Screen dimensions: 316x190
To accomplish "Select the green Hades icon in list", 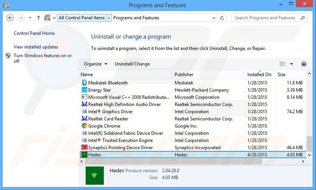I will pos(84,154).
